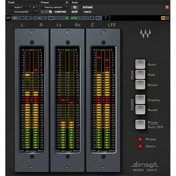This screenshot has width=176, height=176.
Task: Click the yellow collapse view icon
Action: click(163, 18)
